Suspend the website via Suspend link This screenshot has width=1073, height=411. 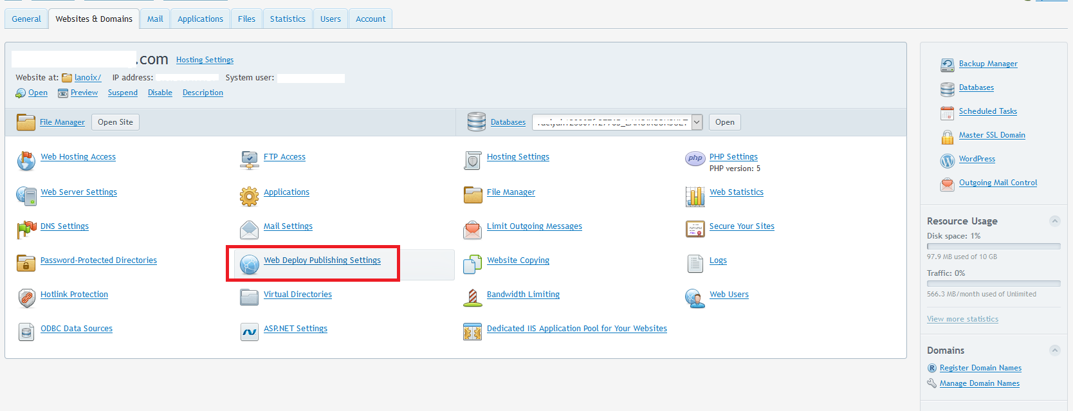[123, 93]
